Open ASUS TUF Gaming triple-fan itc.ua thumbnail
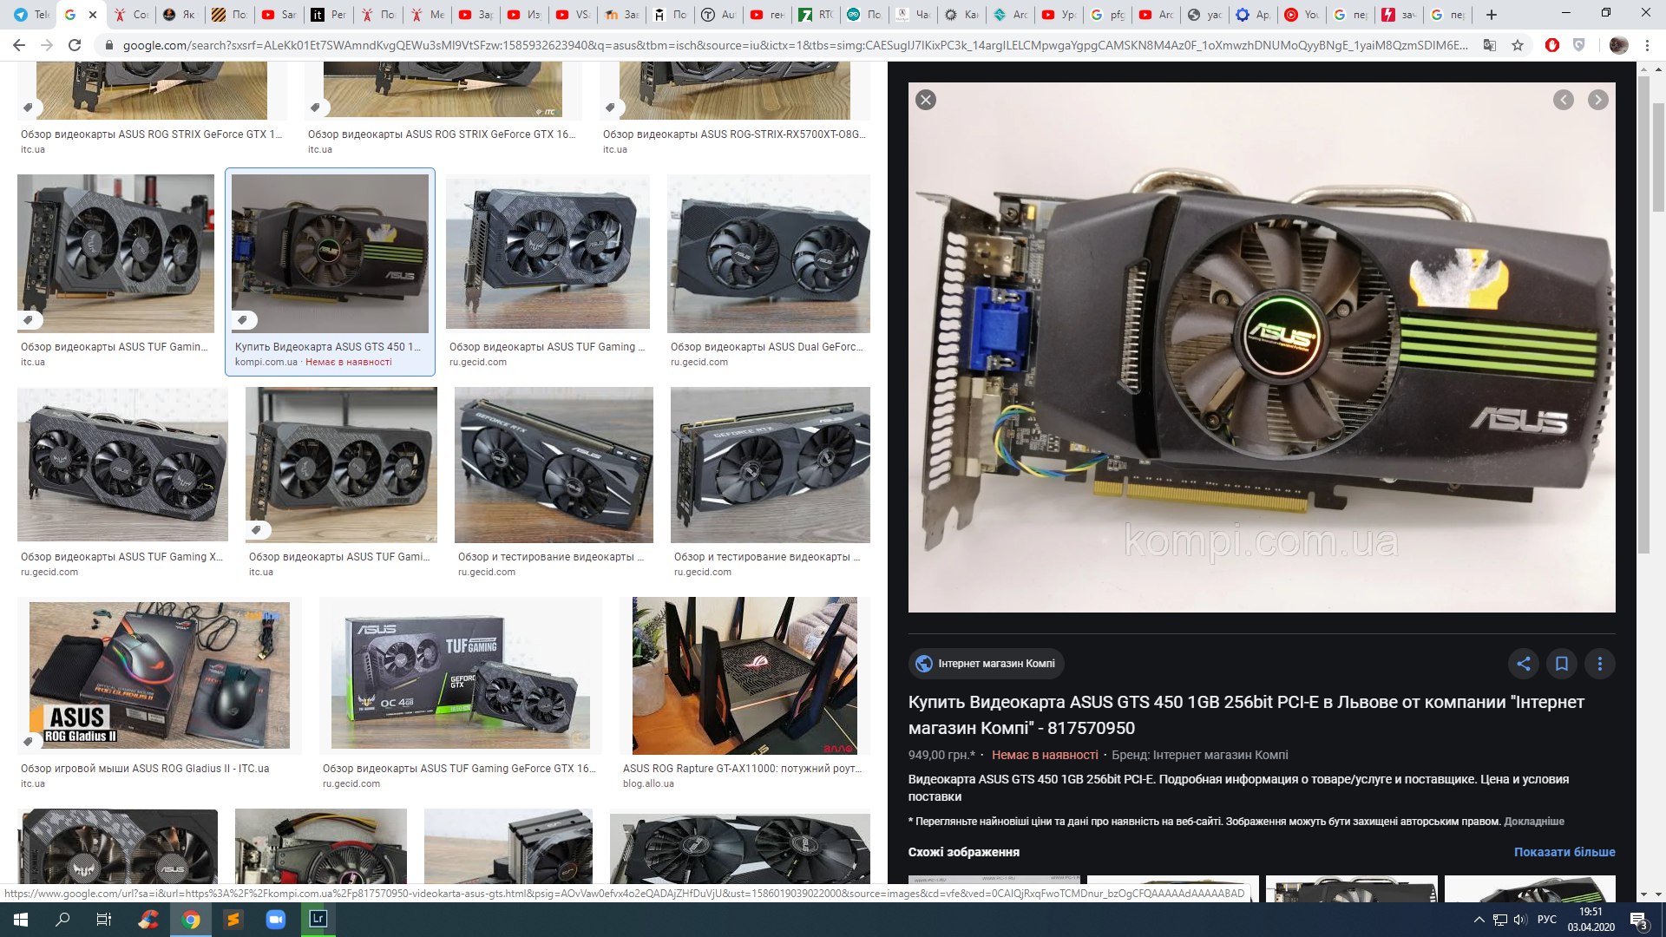1666x937 pixels. coord(115,253)
